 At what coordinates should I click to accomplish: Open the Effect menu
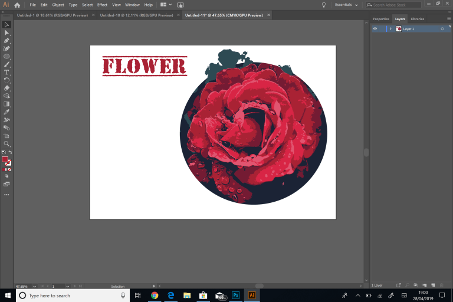(102, 5)
